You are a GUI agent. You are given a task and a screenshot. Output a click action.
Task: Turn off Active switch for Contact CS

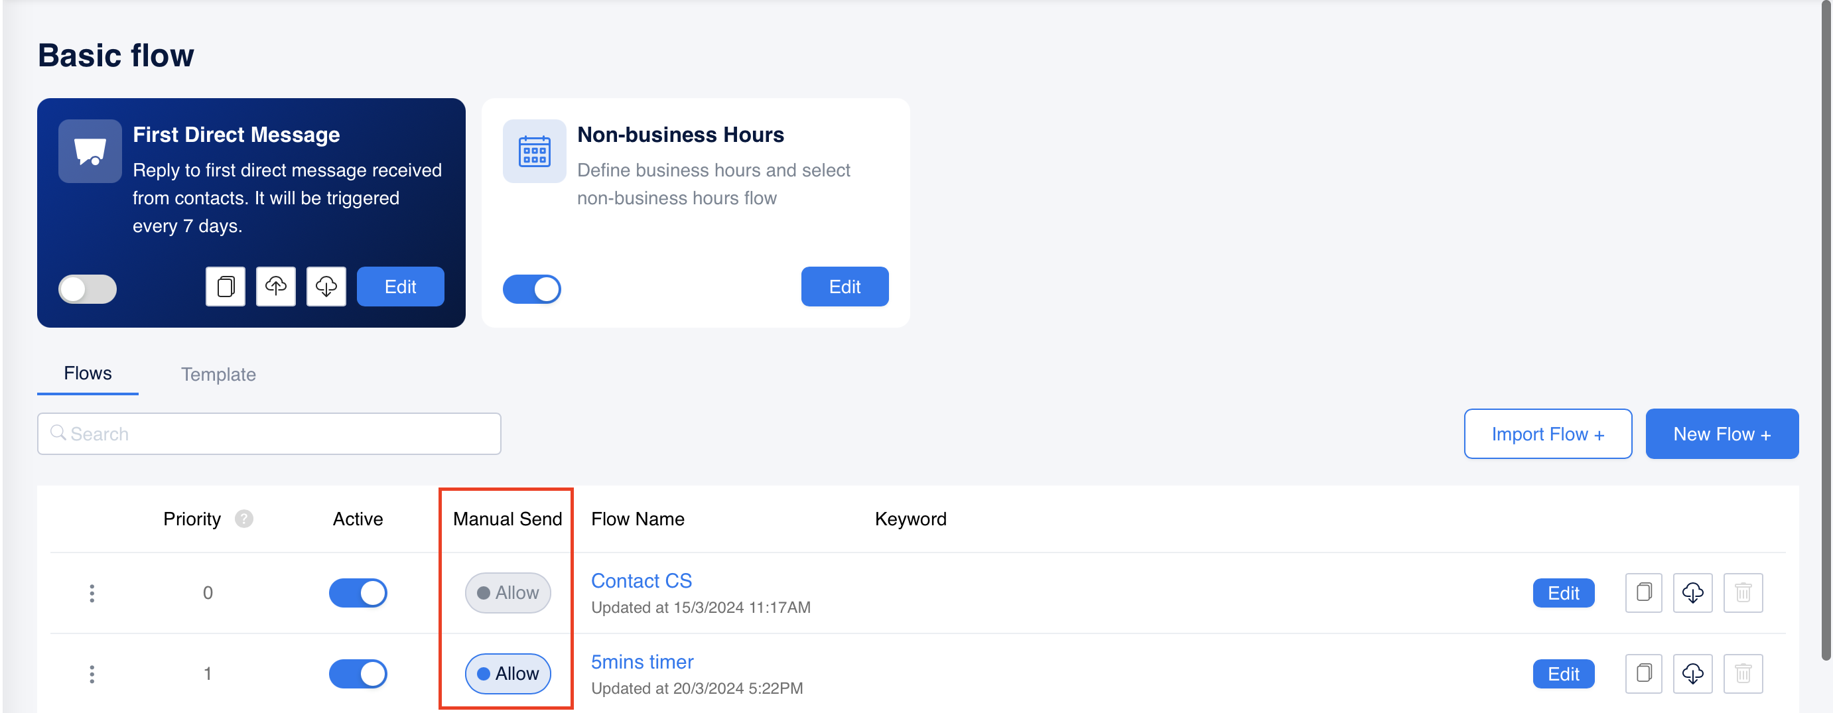358,593
